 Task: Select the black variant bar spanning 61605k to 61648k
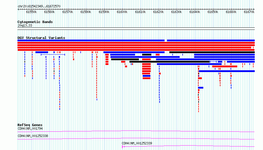[x=169, y=62]
